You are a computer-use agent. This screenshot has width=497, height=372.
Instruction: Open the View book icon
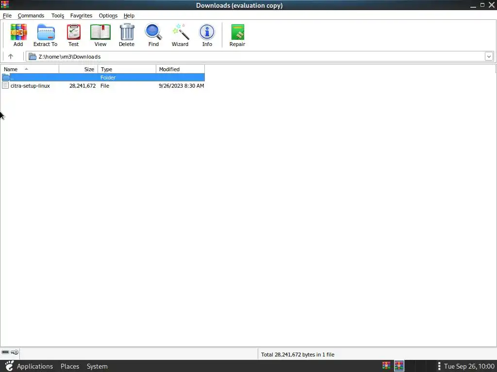pyautogui.click(x=100, y=32)
